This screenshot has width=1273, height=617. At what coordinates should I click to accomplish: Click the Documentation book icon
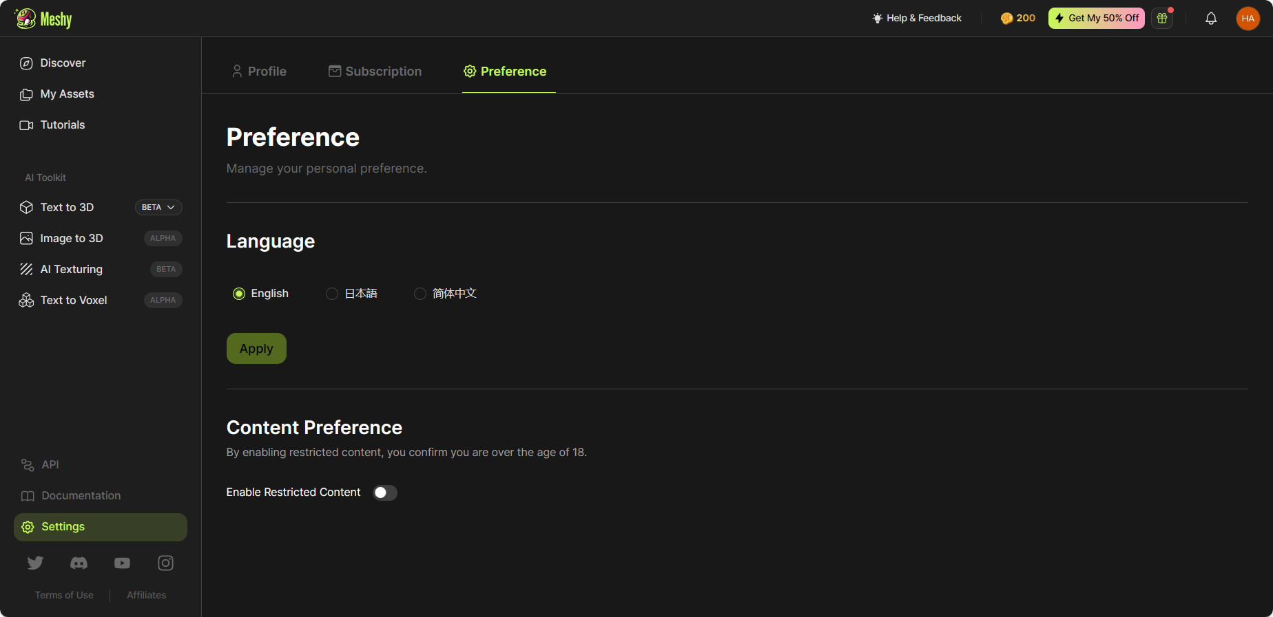28,496
